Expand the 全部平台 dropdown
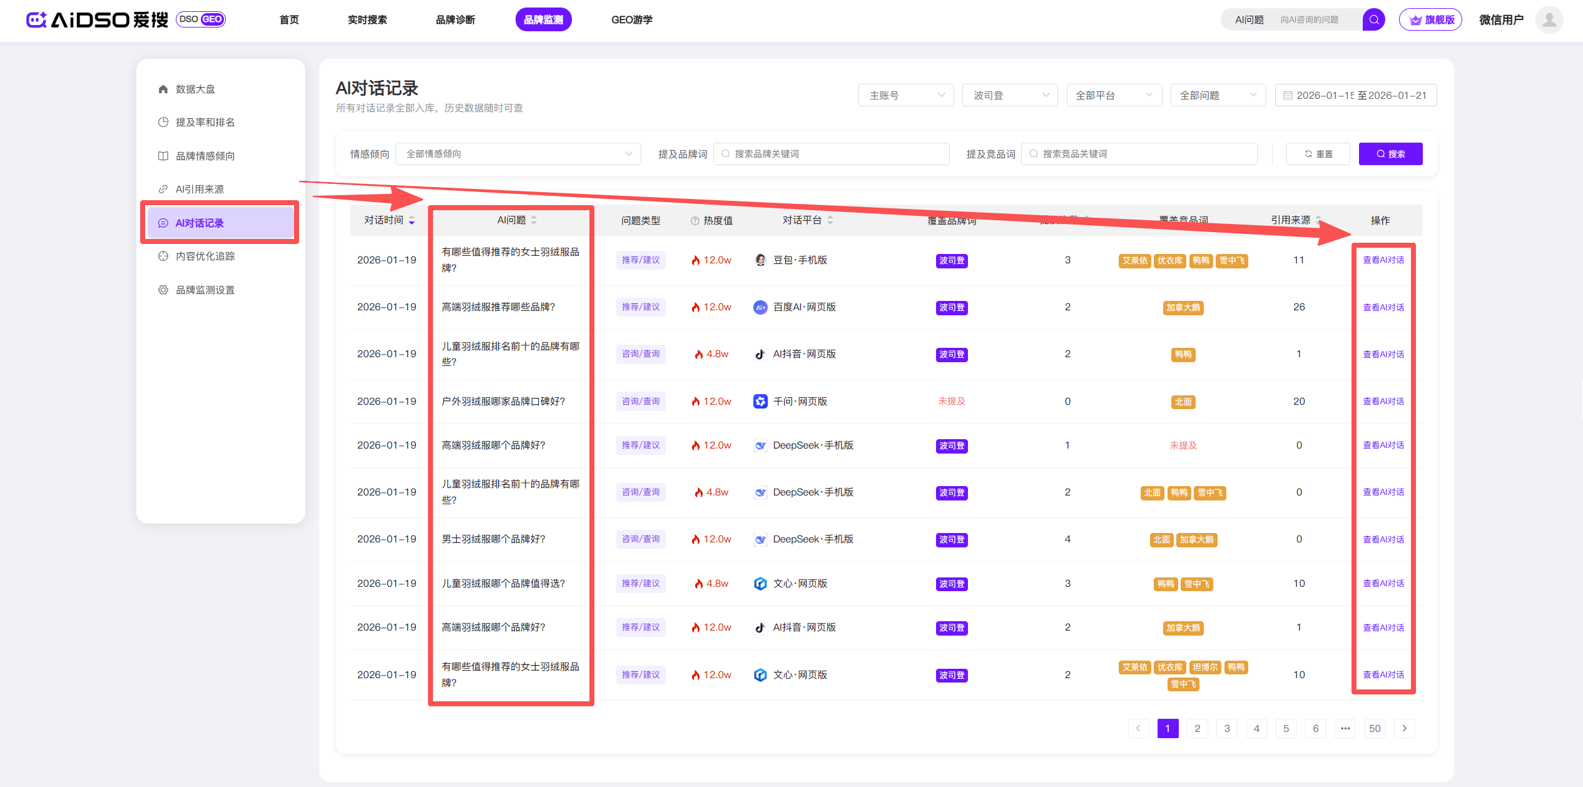Viewport: 1583px width, 787px height. (x=1114, y=95)
